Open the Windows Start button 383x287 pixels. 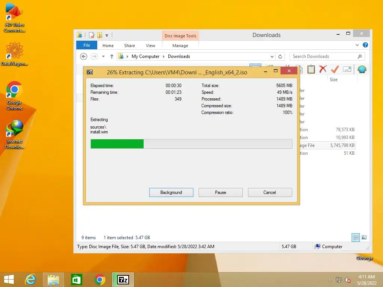tap(9, 280)
